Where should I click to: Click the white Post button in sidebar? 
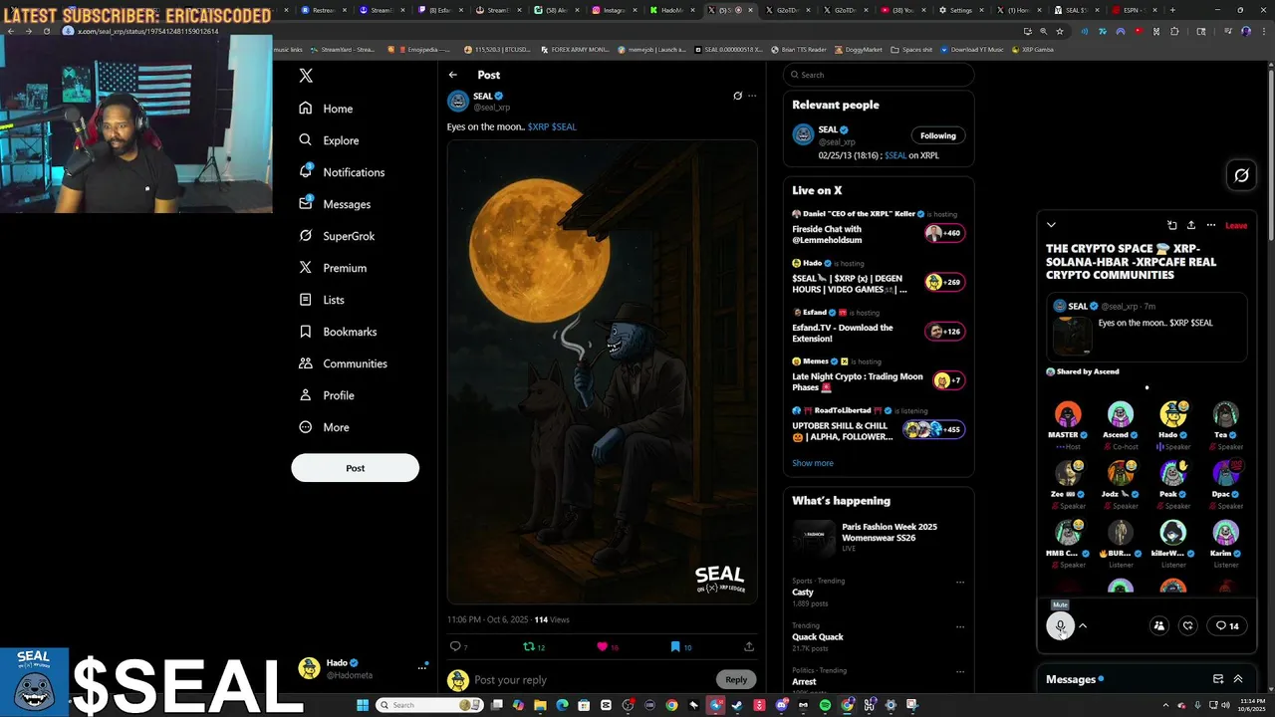click(355, 468)
